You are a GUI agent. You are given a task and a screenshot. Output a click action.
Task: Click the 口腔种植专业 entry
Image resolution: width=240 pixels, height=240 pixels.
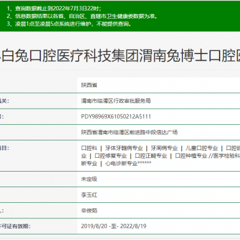[x=191, y=155]
